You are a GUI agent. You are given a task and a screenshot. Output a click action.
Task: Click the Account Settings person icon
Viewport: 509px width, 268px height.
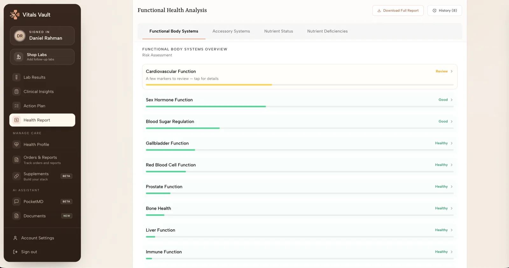(x=15, y=238)
